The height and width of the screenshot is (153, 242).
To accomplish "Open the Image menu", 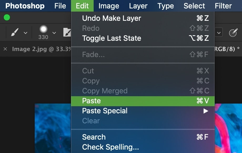I will click(109, 6).
